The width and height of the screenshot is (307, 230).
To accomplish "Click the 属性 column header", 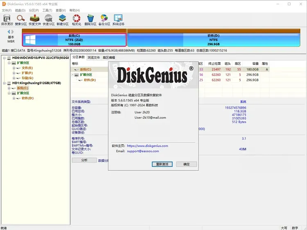I will (265, 64).
